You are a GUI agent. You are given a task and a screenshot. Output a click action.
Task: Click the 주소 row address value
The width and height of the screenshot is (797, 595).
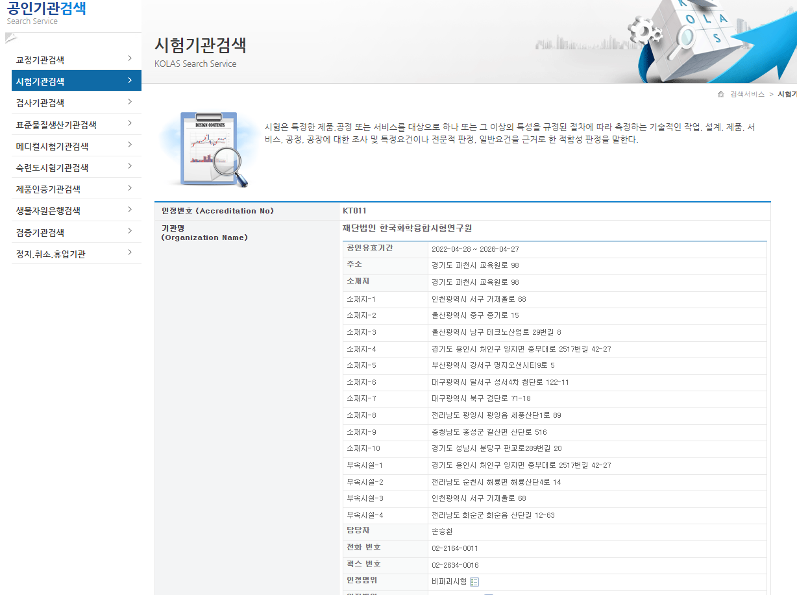click(x=475, y=265)
